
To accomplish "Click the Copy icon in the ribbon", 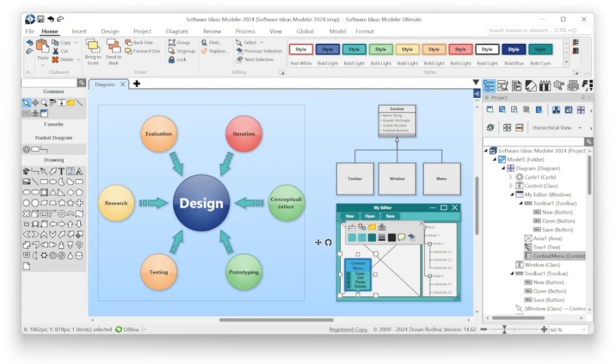I will pos(55,42).
